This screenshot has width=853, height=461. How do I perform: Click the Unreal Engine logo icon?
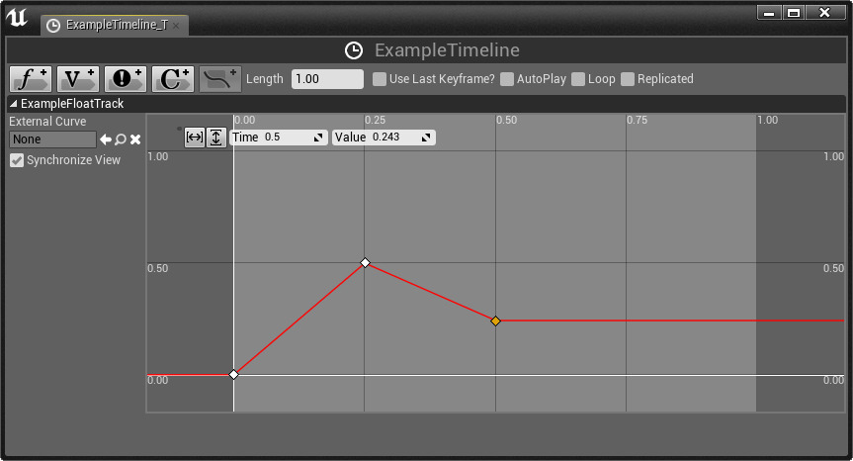(17, 18)
